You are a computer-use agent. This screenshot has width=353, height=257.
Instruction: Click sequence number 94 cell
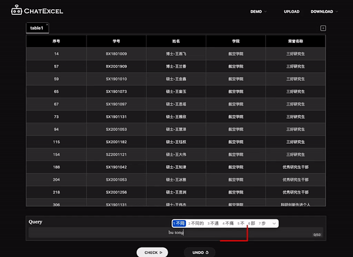56,129
